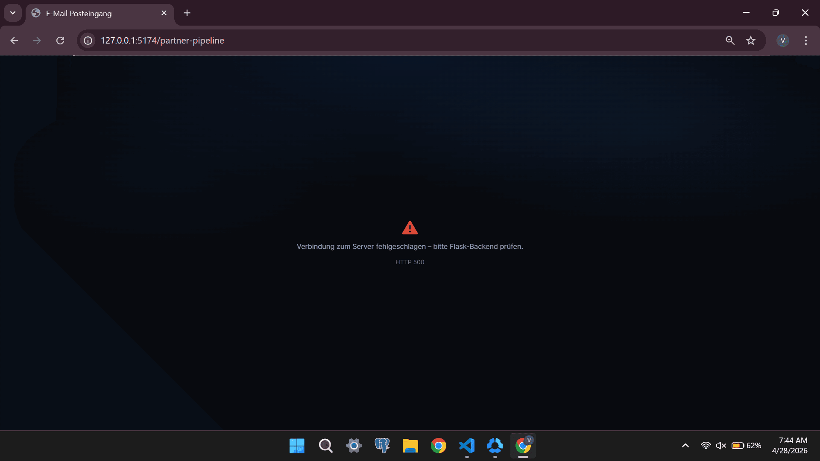This screenshot has width=820, height=461.
Task: Go back with the browser back arrow
Action: click(14, 41)
